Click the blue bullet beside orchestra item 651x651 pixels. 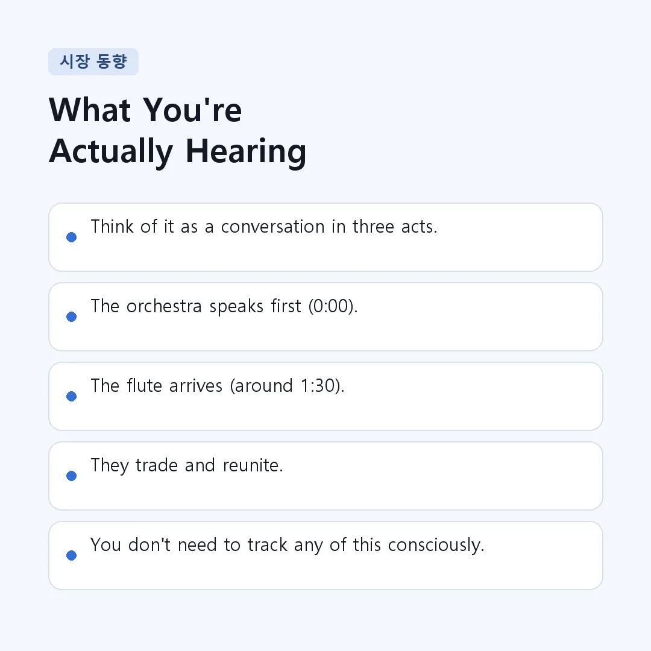(71, 317)
